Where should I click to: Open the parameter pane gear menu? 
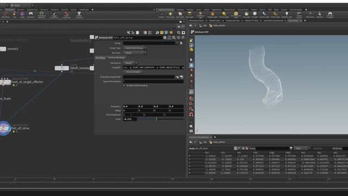pos(165,38)
